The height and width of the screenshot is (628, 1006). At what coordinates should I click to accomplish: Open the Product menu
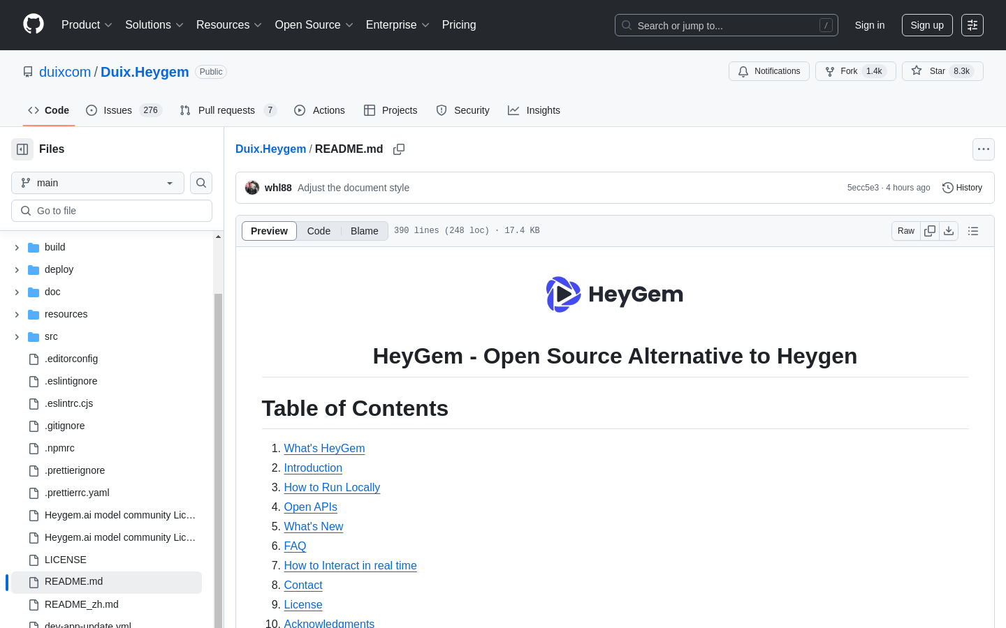pyautogui.click(x=87, y=25)
